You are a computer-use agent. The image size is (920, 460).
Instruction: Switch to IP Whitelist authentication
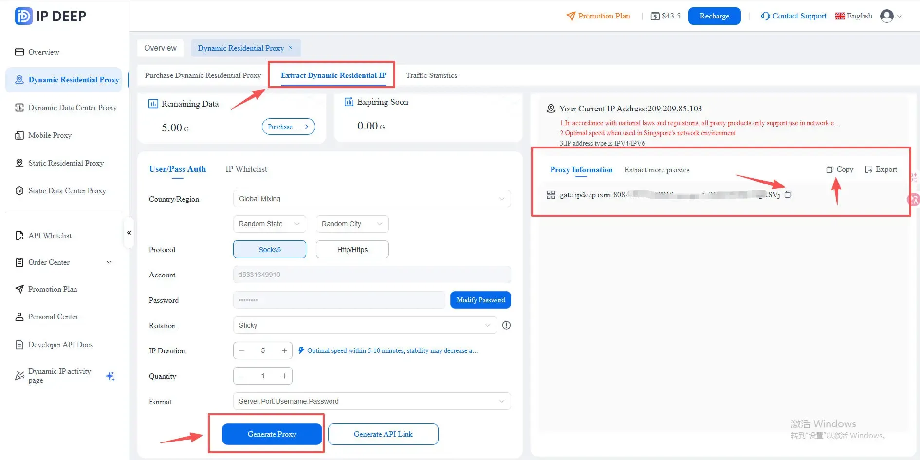[246, 169]
